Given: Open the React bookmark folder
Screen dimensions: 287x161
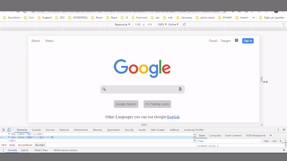Looking at the screenshot, I should (x=112, y=18).
